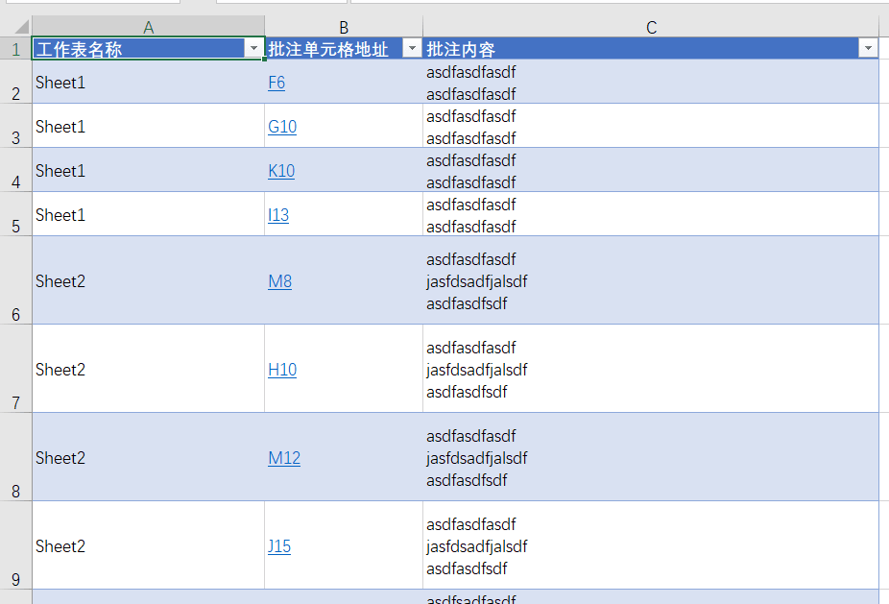
Task: Select the Sheet2 cell in row 8
Action: pyautogui.click(x=149, y=458)
